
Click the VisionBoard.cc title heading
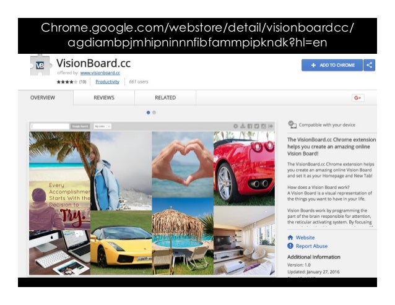(x=93, y=63)
